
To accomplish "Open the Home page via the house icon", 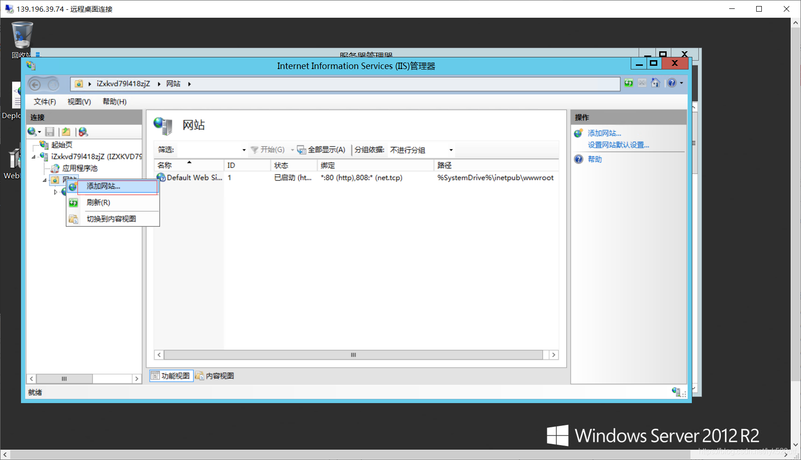I will click(655, 83).
